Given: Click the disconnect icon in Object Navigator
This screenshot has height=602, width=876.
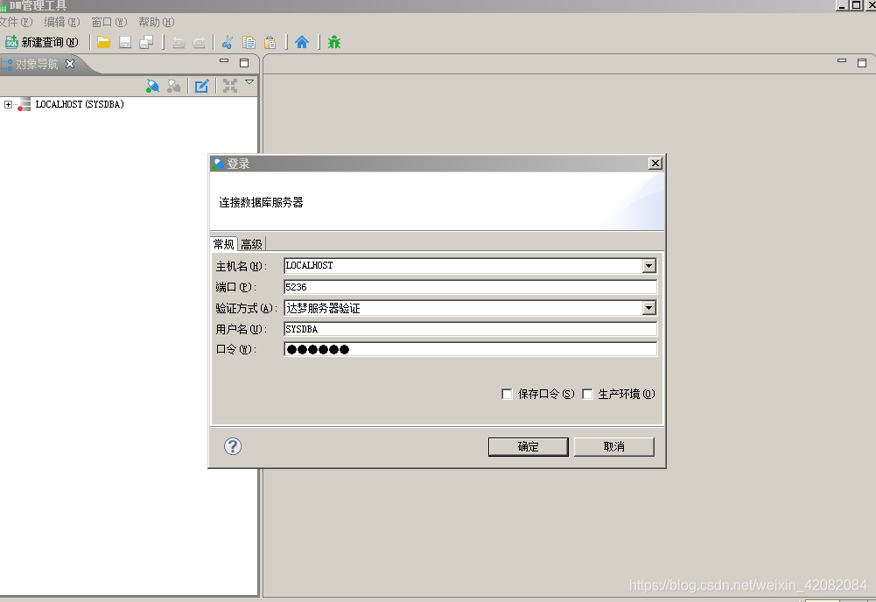Looking at the screenshot, I should [174, 86].
